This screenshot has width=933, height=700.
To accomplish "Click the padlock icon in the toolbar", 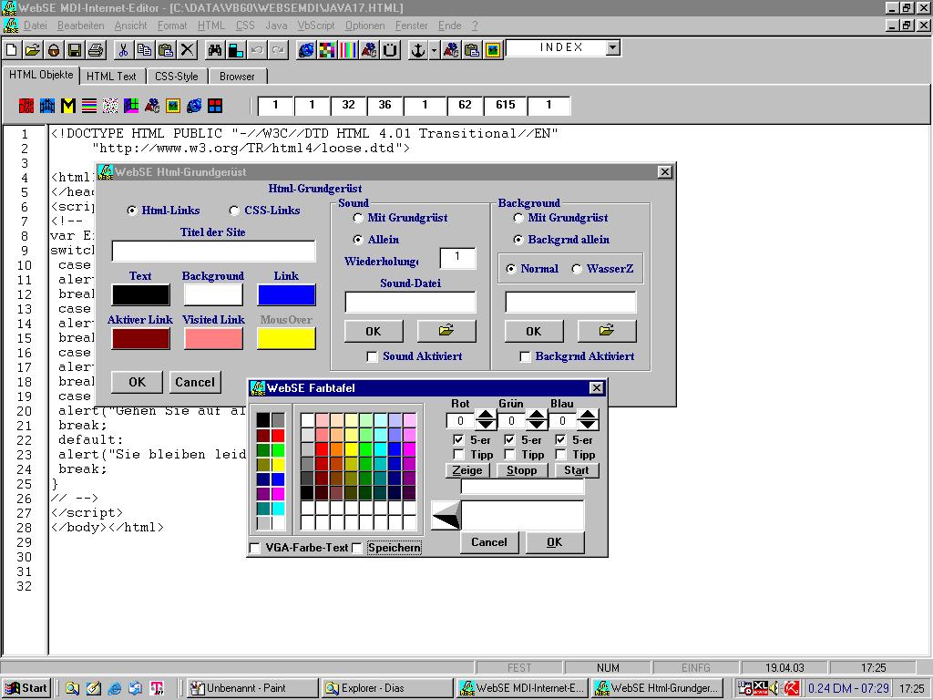I will 54,50.
